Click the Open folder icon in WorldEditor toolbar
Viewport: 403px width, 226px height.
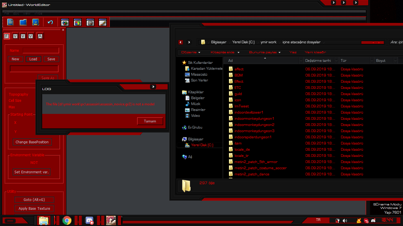(23, 22)
